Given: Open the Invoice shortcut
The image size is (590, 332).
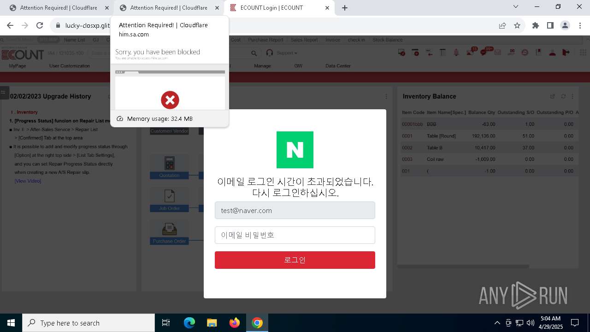Looking at the screenshot, I should coord(333,40).
